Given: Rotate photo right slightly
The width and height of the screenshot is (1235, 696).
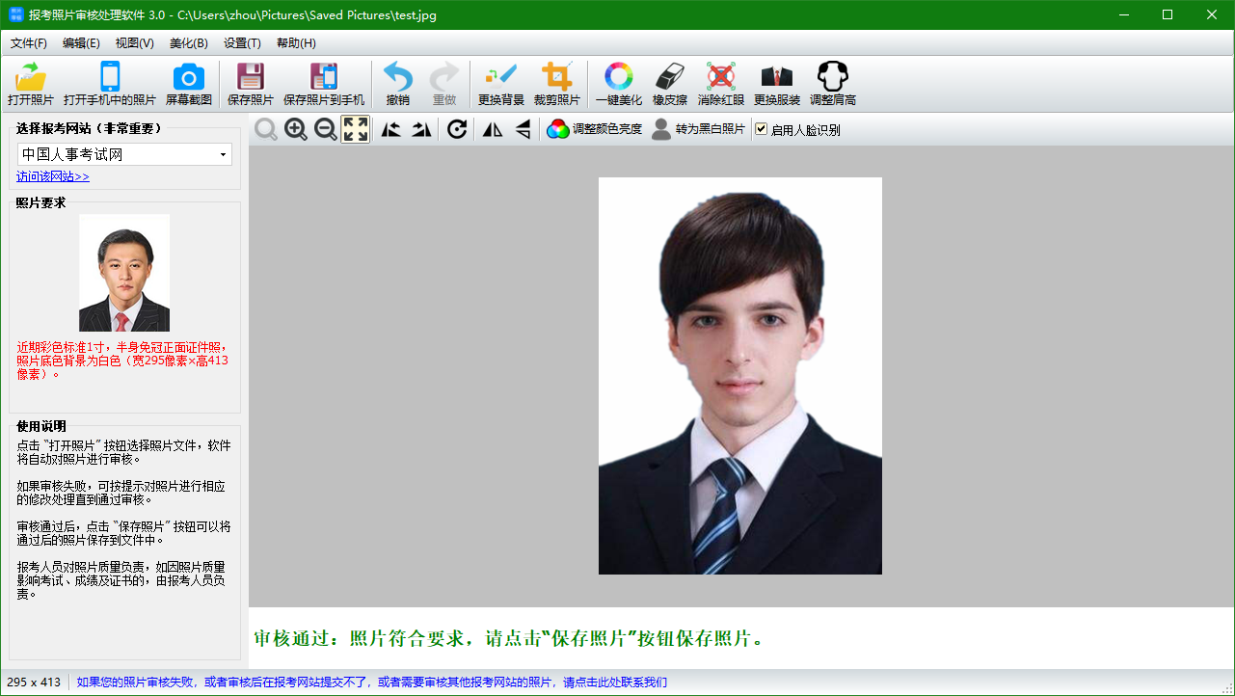Looking at the screenshot, I should click(421, 129).
